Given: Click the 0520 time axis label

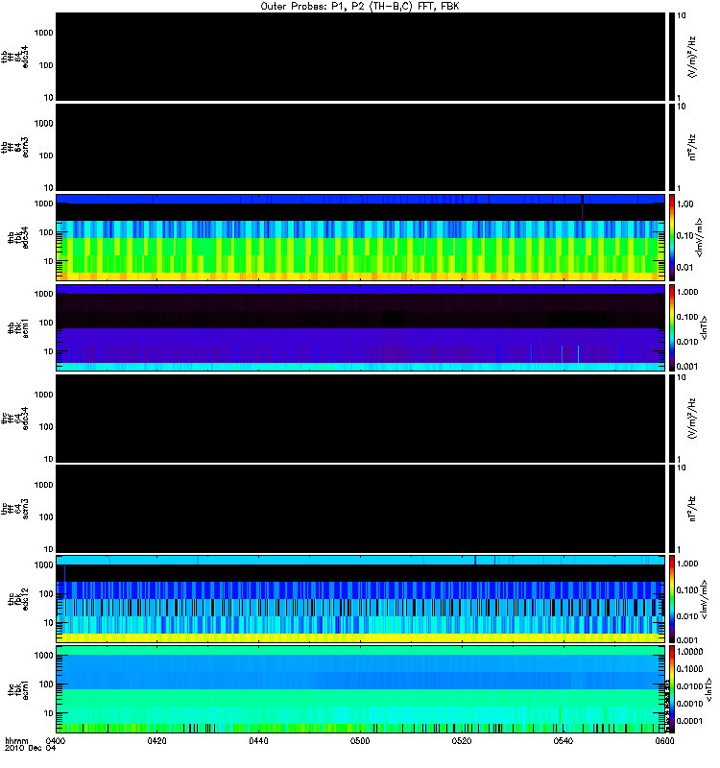Looking at the screenshot, I should pyautogui.click(x=462, y=740).
